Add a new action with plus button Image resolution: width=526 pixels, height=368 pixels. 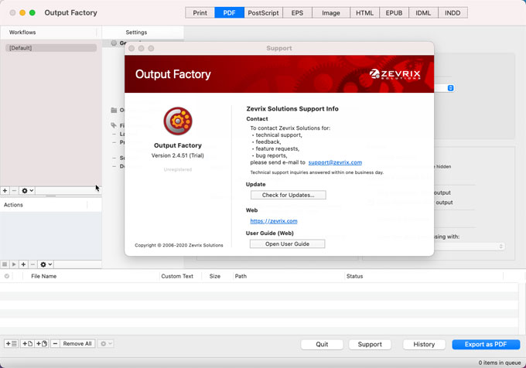23,264
